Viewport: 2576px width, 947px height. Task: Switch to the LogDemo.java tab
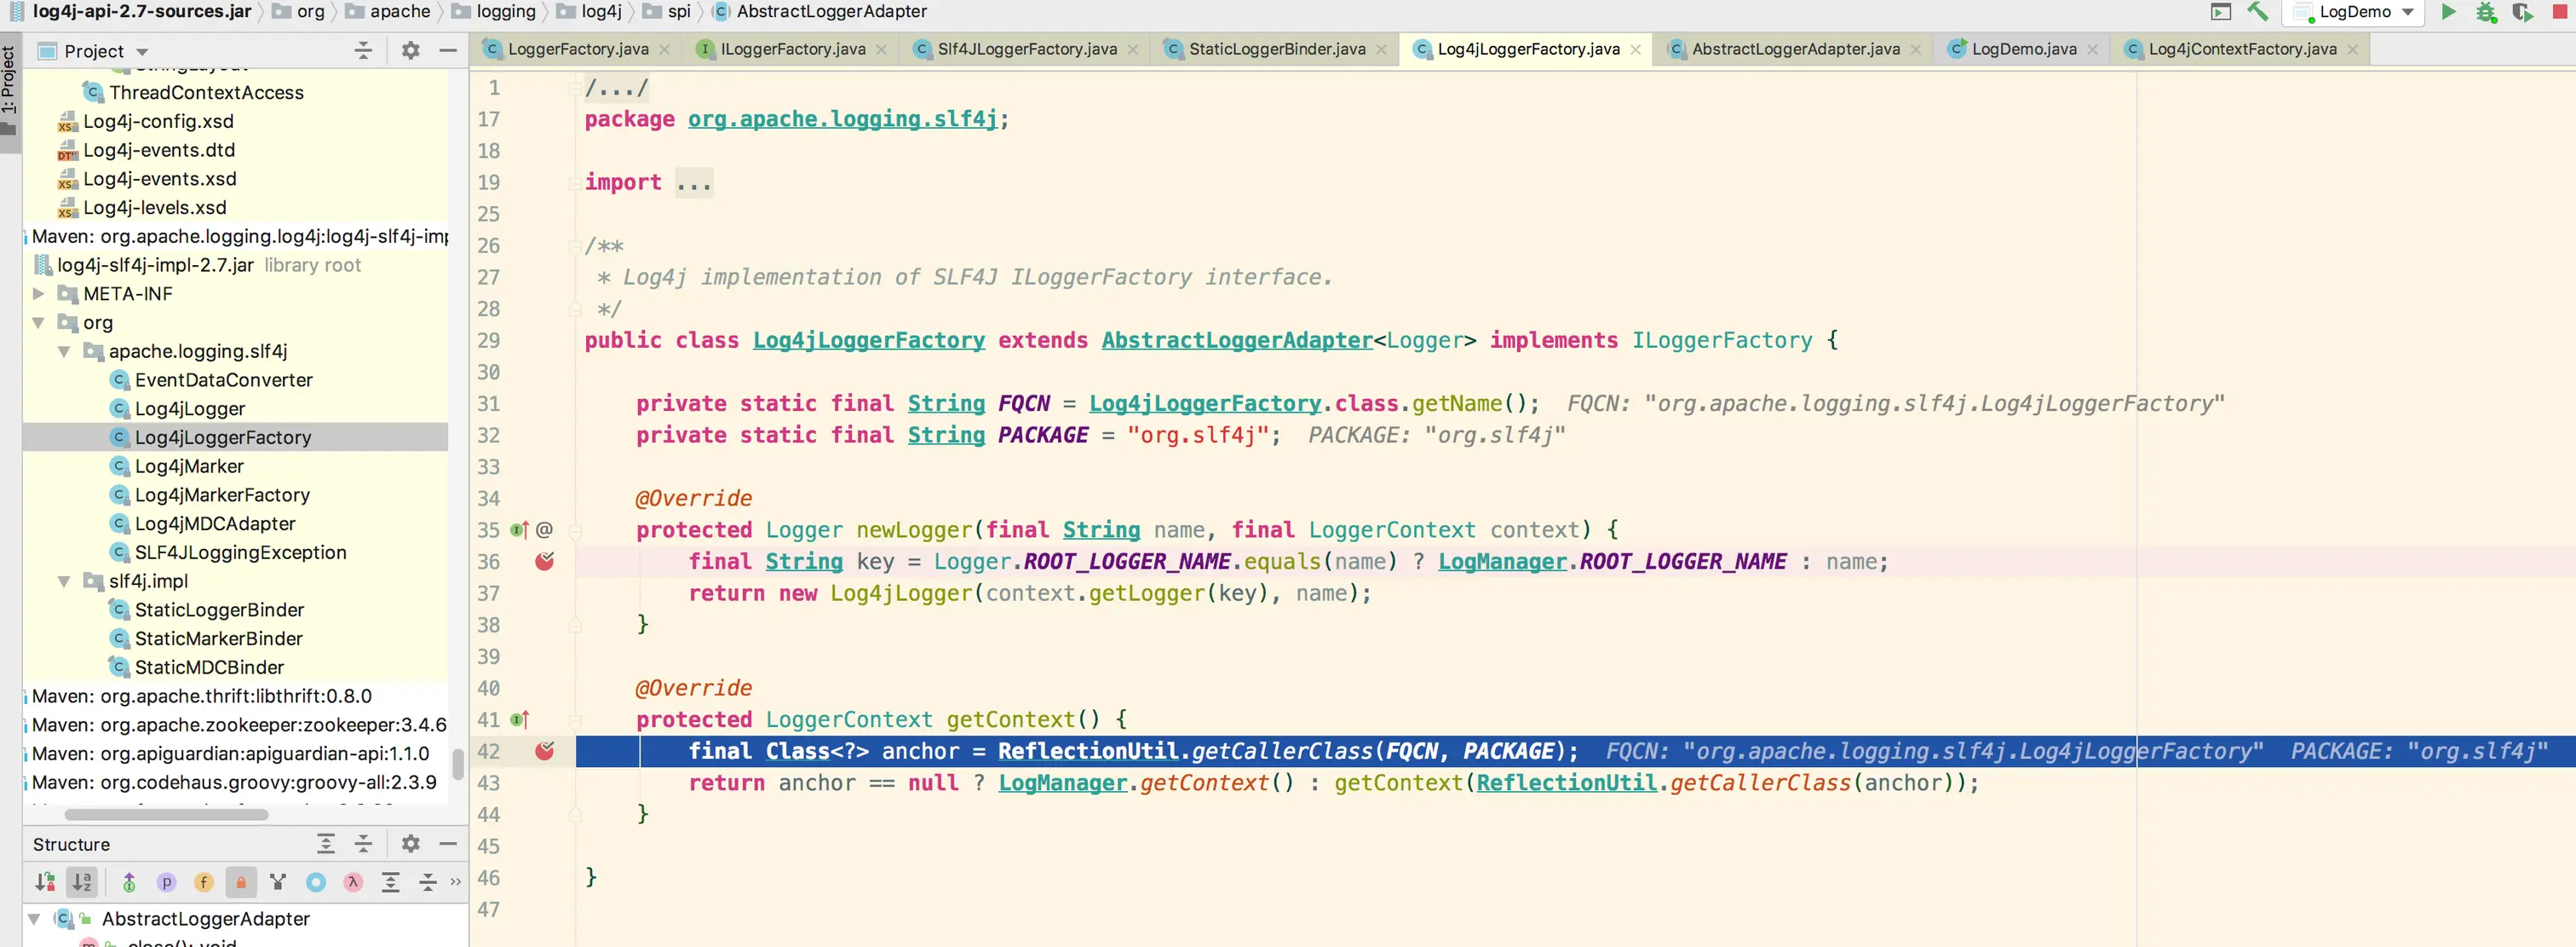coord(2023,49)
